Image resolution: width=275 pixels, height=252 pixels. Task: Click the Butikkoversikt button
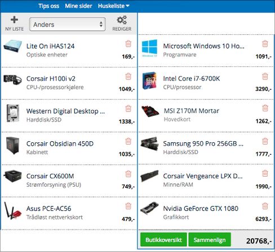coord(163,240)
